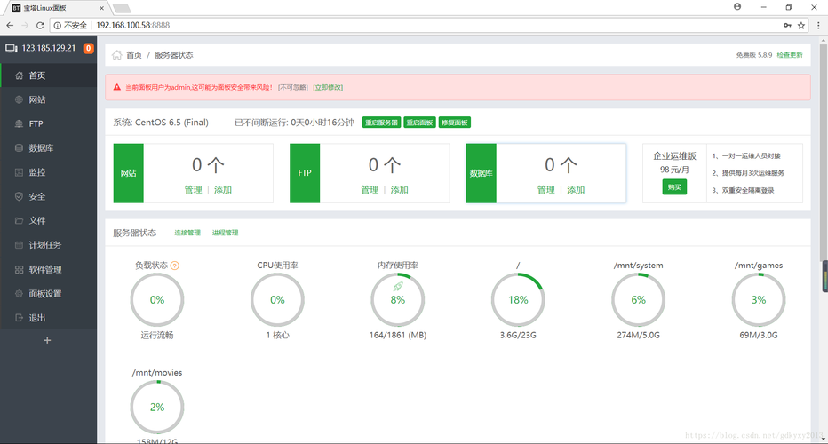Click the 立即修改 link in warning banner
The width and height of the screenshot is (828, 444).
point(328,88)
